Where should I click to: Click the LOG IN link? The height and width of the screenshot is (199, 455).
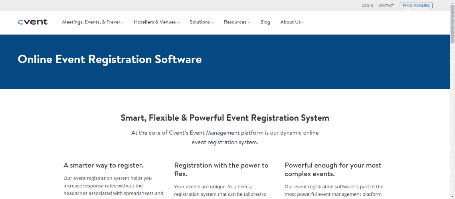pos(368,6)
